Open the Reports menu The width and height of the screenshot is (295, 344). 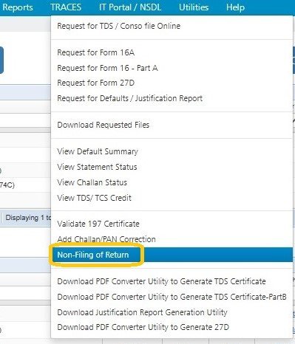[x=18, y=7]
